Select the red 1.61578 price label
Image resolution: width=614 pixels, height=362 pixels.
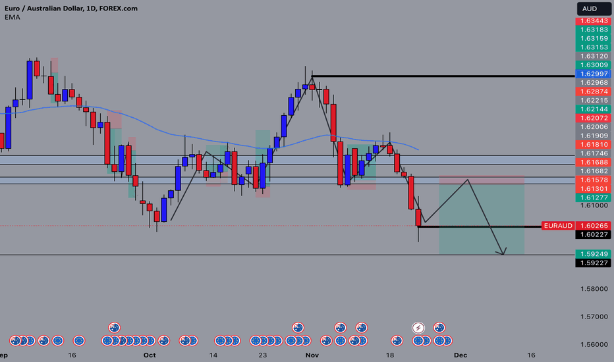[594, 180]
